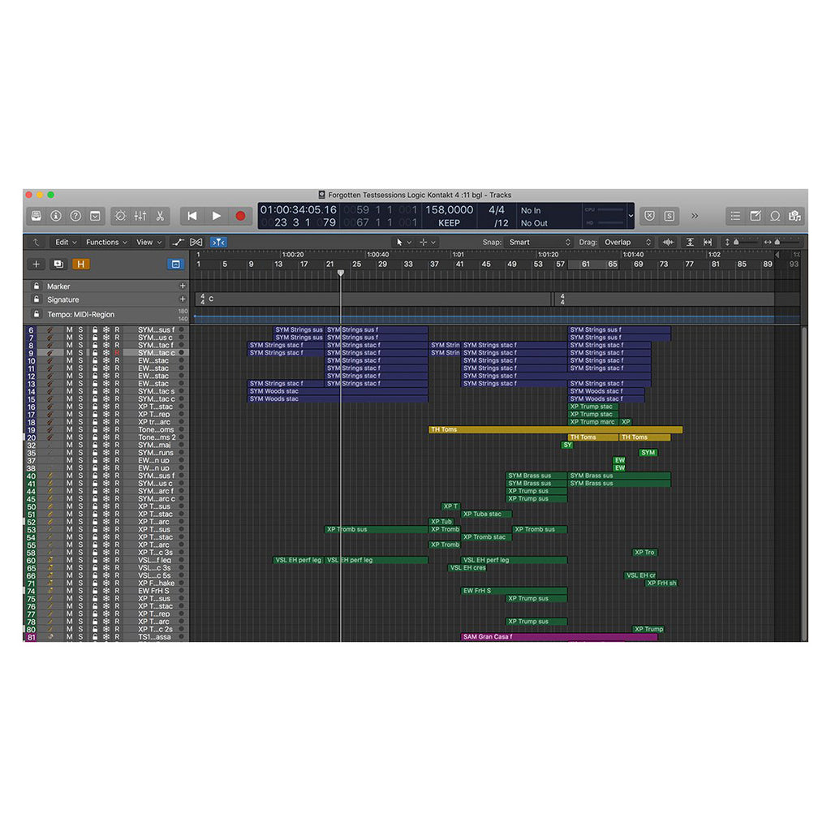Click the tempo value 158,0000
This screenshot has width=831, height=831.
(x=449, y=210)
